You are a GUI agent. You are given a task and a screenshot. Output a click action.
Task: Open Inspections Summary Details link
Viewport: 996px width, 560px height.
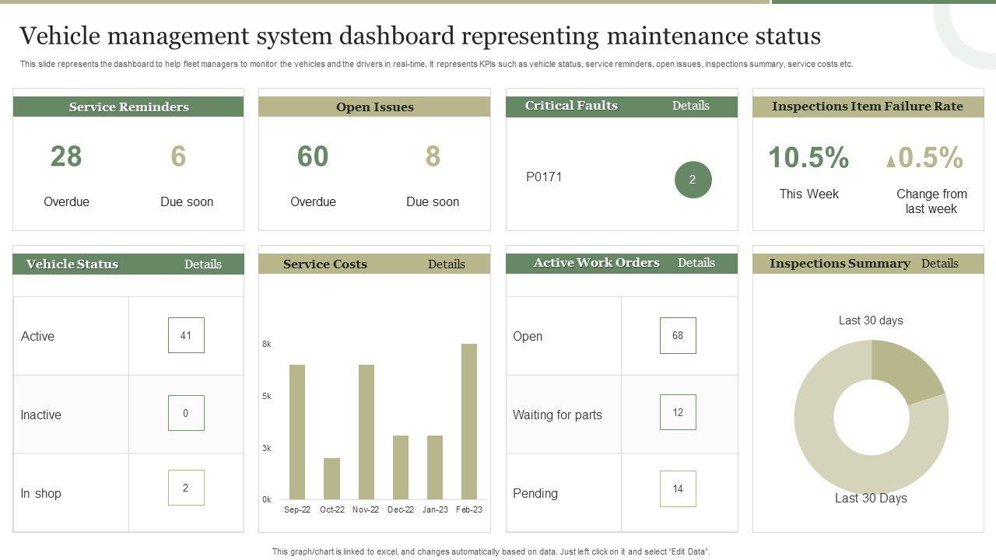click(939, 264)
